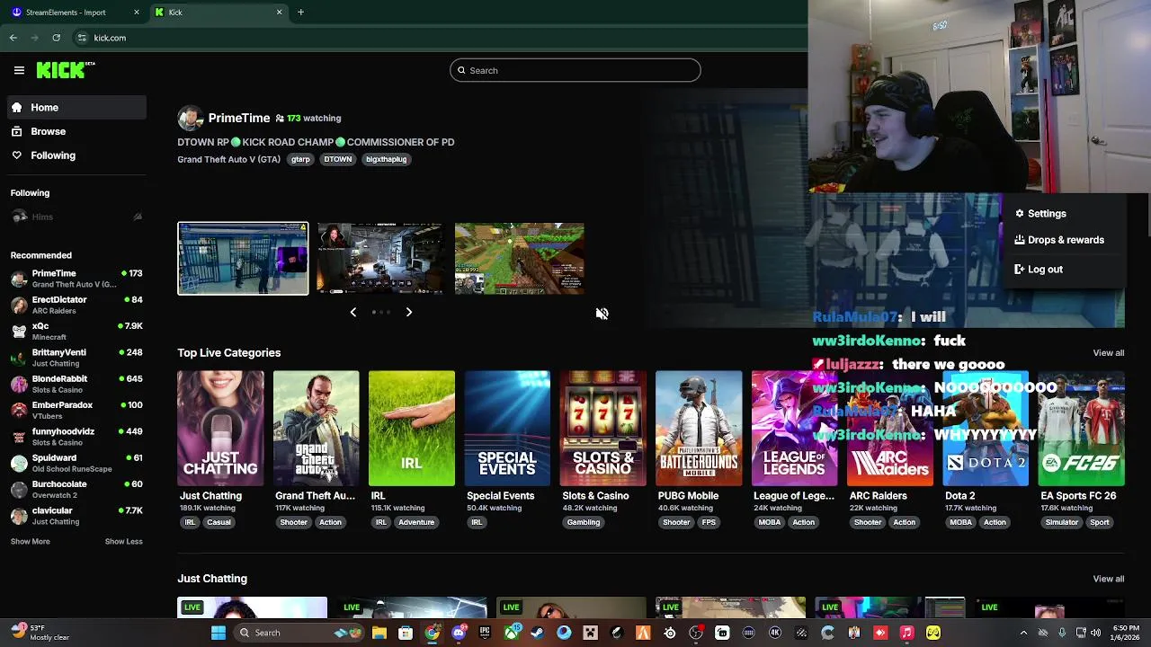
Task: Click the Grand Theft Auto V (GTA) category link
Action: point(228,159)
